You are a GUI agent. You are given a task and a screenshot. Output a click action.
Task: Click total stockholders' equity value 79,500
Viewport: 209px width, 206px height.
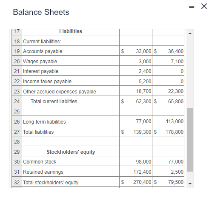tap(176, 182)
